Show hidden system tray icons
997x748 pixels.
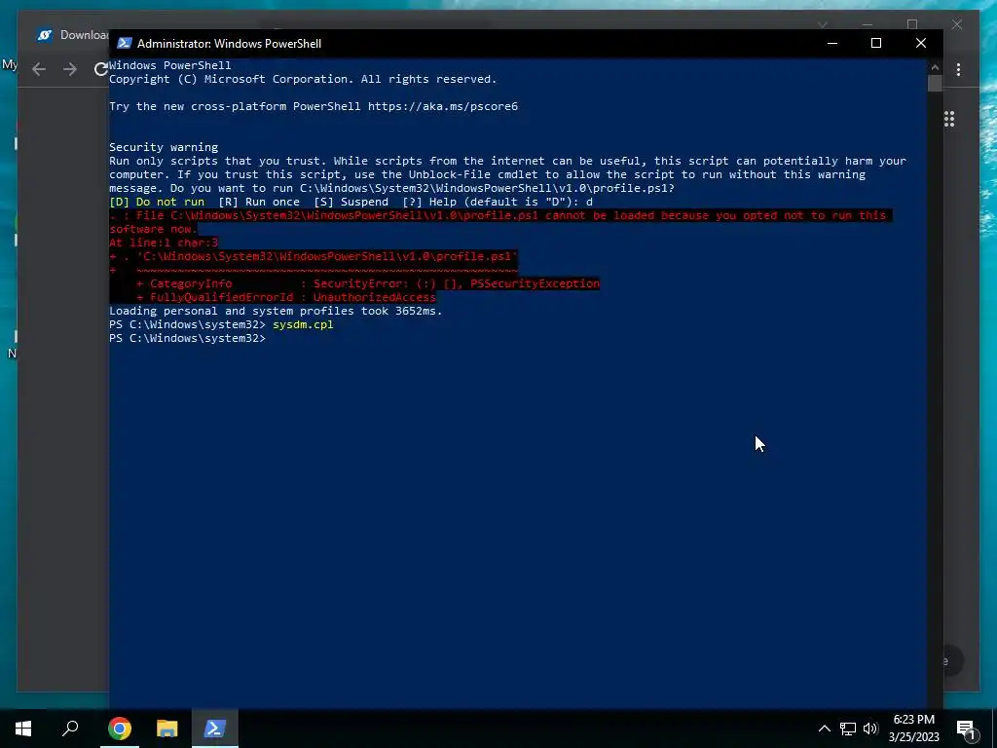pyautogui.click(x=824, y=729)
